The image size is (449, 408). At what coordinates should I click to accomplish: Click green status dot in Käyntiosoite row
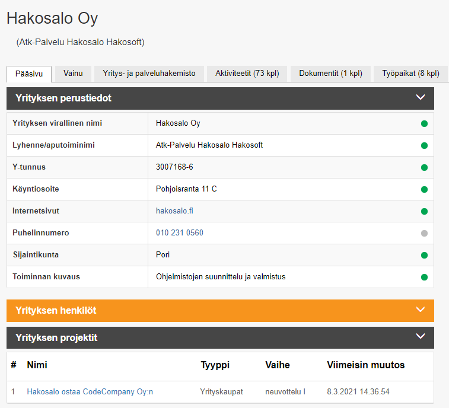424,189
